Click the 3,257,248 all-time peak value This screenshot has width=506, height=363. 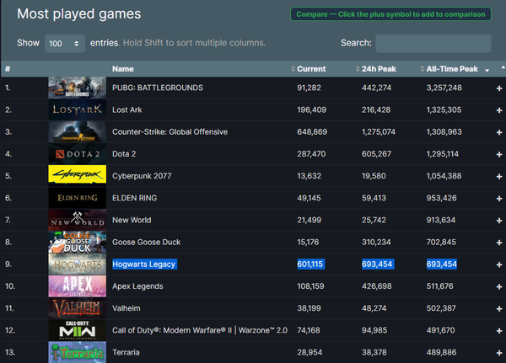coord(444,88)
